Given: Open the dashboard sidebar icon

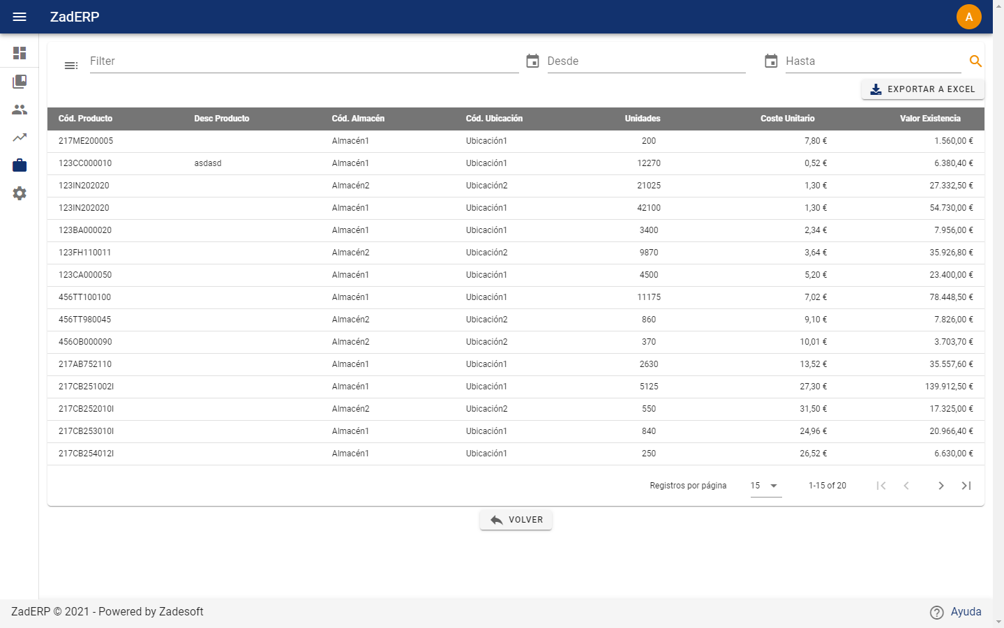Looking at the screenshot, I should pyautogui.click(x=20, y=53).
